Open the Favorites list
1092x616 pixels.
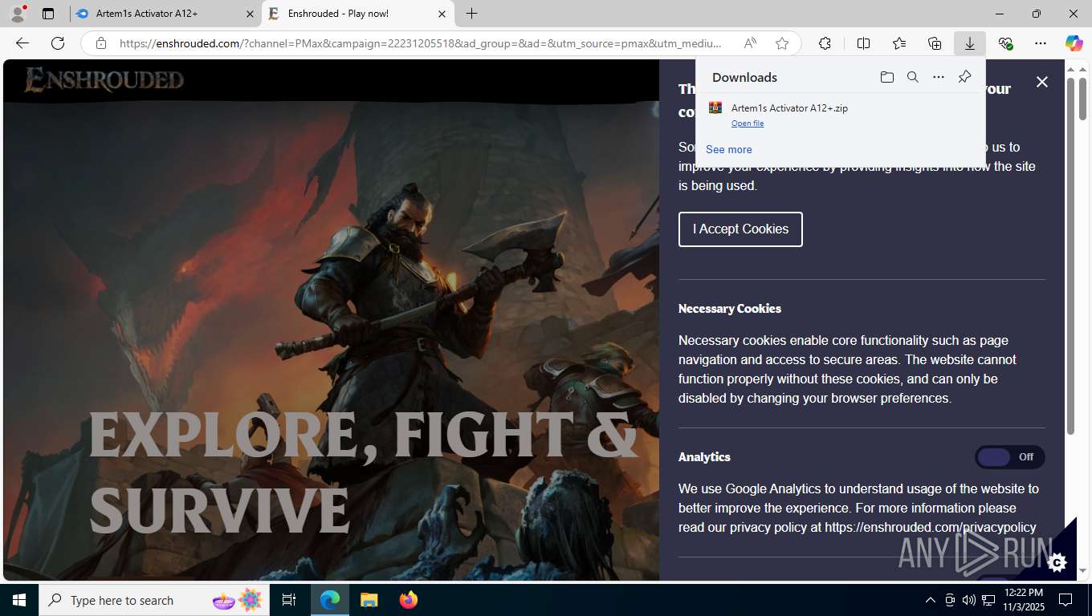click(x=899, y=43)
